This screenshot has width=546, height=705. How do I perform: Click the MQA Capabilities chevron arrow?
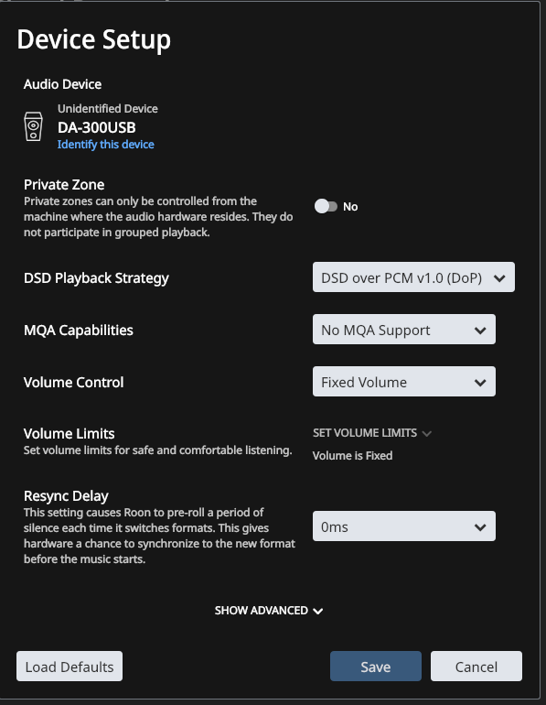click(x=480, y=331)
